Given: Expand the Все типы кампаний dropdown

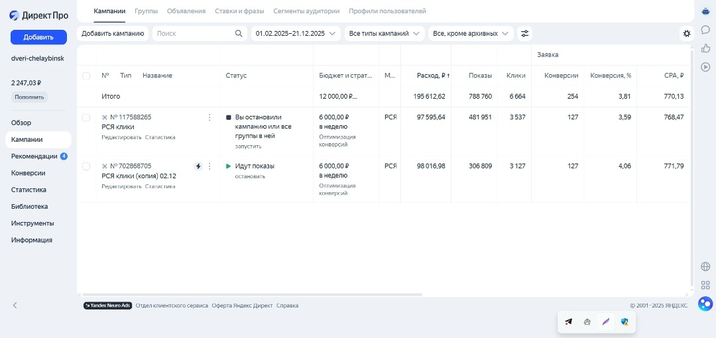Looking at the screenshot, I should (x=385, y=33).
